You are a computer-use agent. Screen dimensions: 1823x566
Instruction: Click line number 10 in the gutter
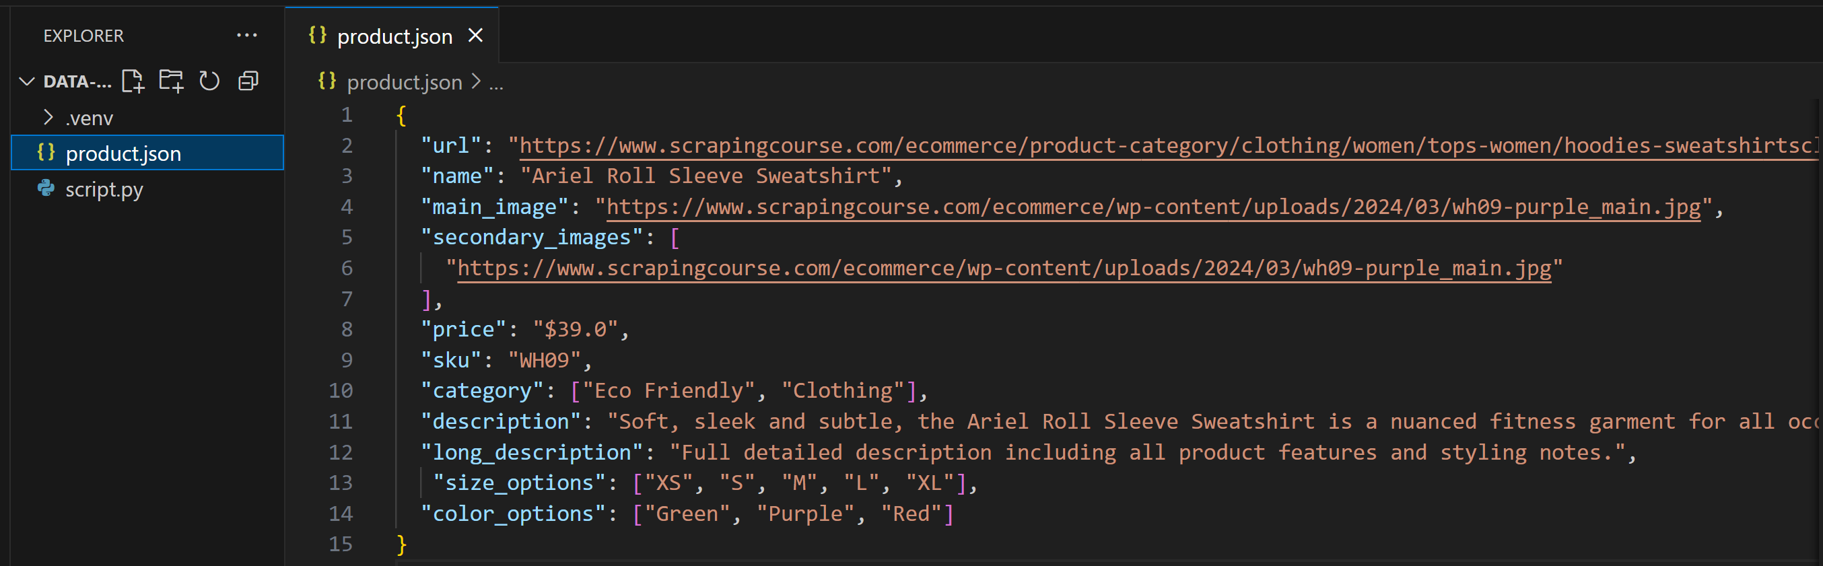(x=341, y=390)
